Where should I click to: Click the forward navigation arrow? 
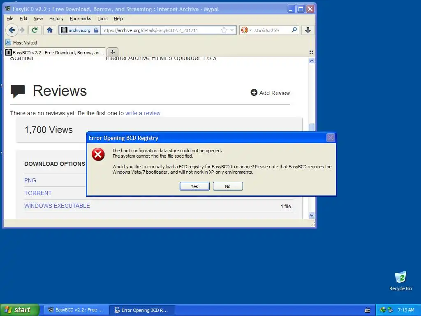coord(23,30)
